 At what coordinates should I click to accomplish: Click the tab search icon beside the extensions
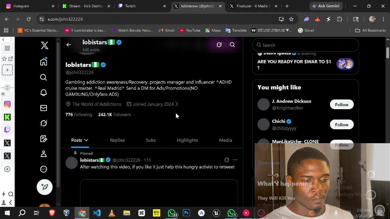pyautogui.click(x=356, y=19)
